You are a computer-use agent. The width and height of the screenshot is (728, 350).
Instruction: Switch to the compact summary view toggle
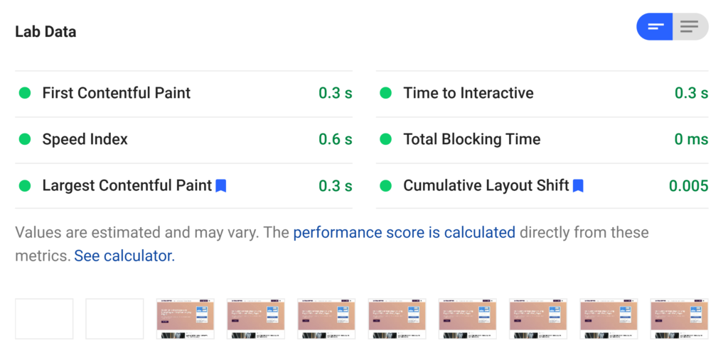pos(655,27)
